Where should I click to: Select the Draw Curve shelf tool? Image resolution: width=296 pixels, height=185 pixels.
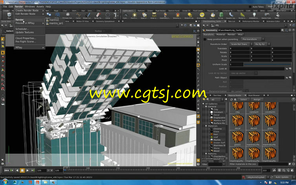(x=88, y=15)
